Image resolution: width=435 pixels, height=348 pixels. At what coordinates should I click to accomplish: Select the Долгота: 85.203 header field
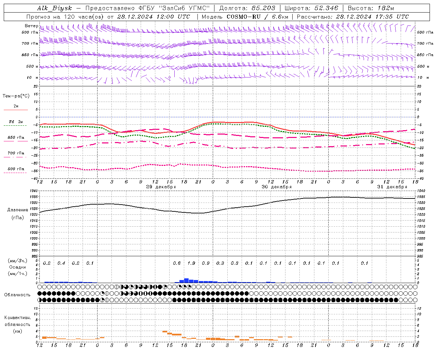tap(247, 8)
